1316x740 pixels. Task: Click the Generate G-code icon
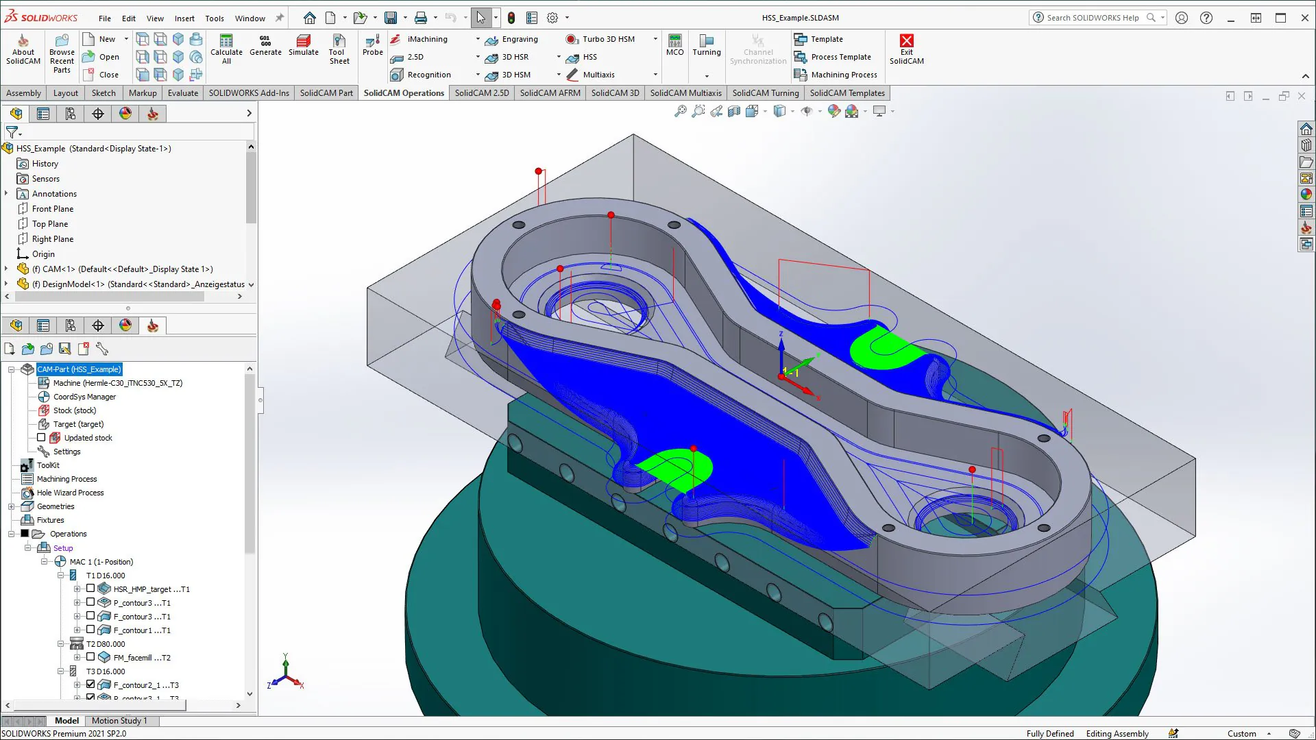[265, 41]
